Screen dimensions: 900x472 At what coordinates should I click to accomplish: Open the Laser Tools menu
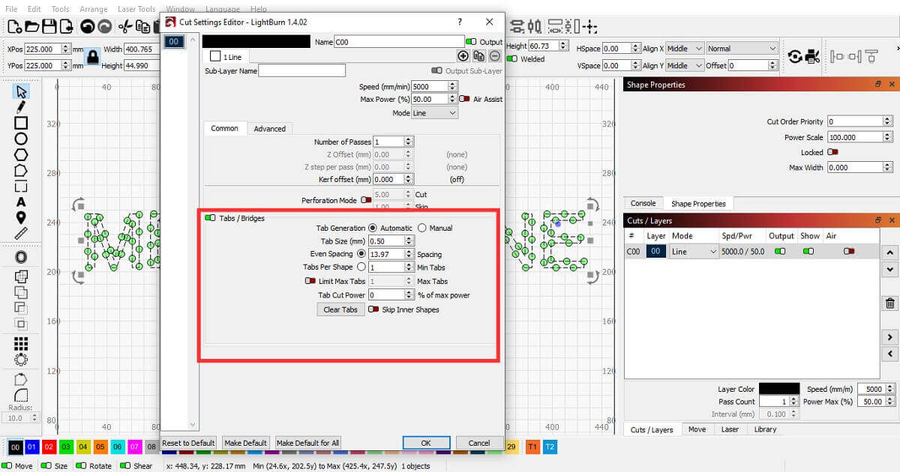[x=136, y=9]
